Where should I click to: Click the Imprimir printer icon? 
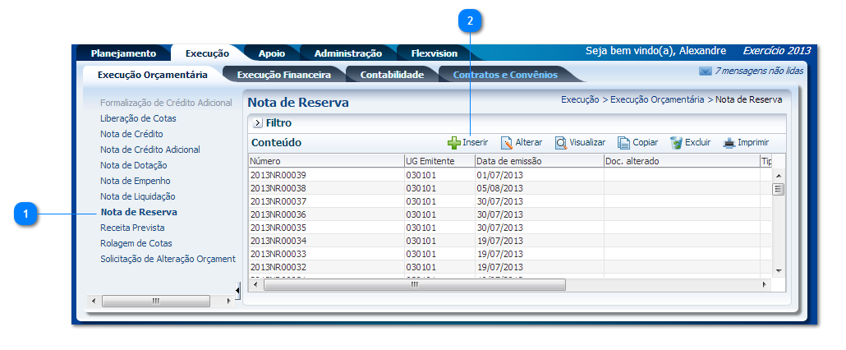click(x=729, y=143)
